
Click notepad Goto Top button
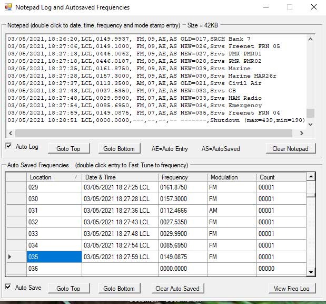[69, 148]
